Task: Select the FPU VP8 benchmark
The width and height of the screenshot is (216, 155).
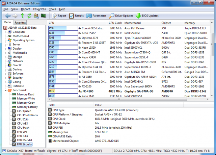Action: [x=22, y=132]
